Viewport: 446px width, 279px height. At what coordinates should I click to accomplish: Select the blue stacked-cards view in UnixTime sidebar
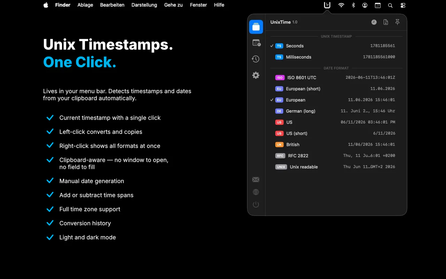(x=256, y=27)
